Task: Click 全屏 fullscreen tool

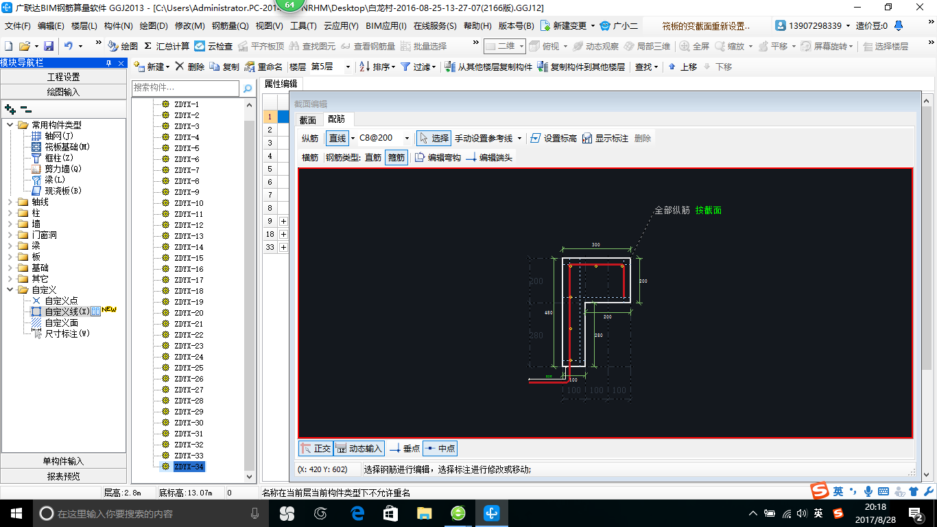Action: 695,46
